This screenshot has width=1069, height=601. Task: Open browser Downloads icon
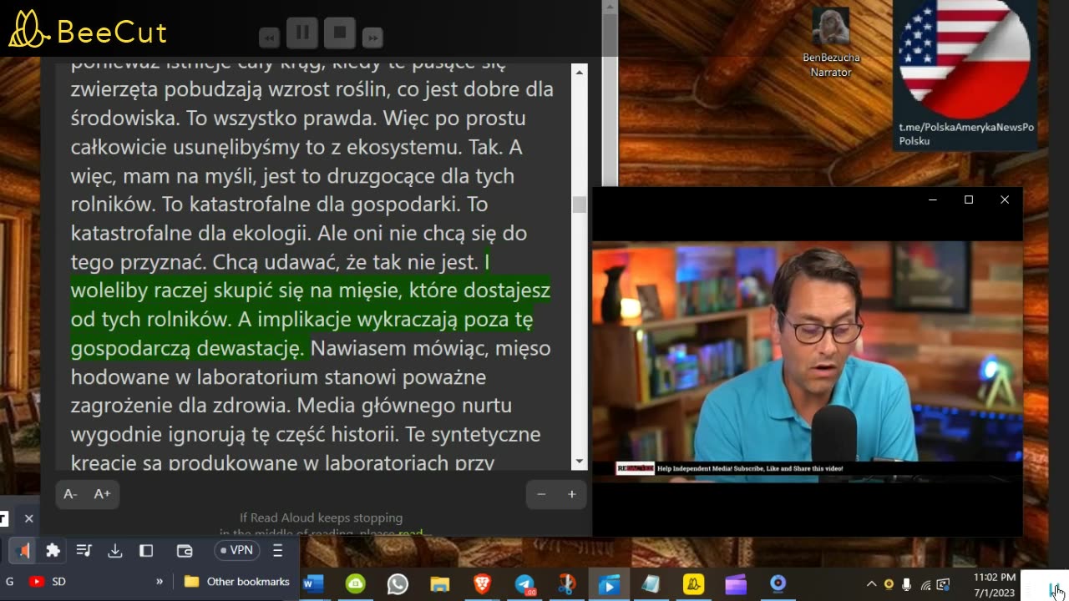tap(115, 550)
